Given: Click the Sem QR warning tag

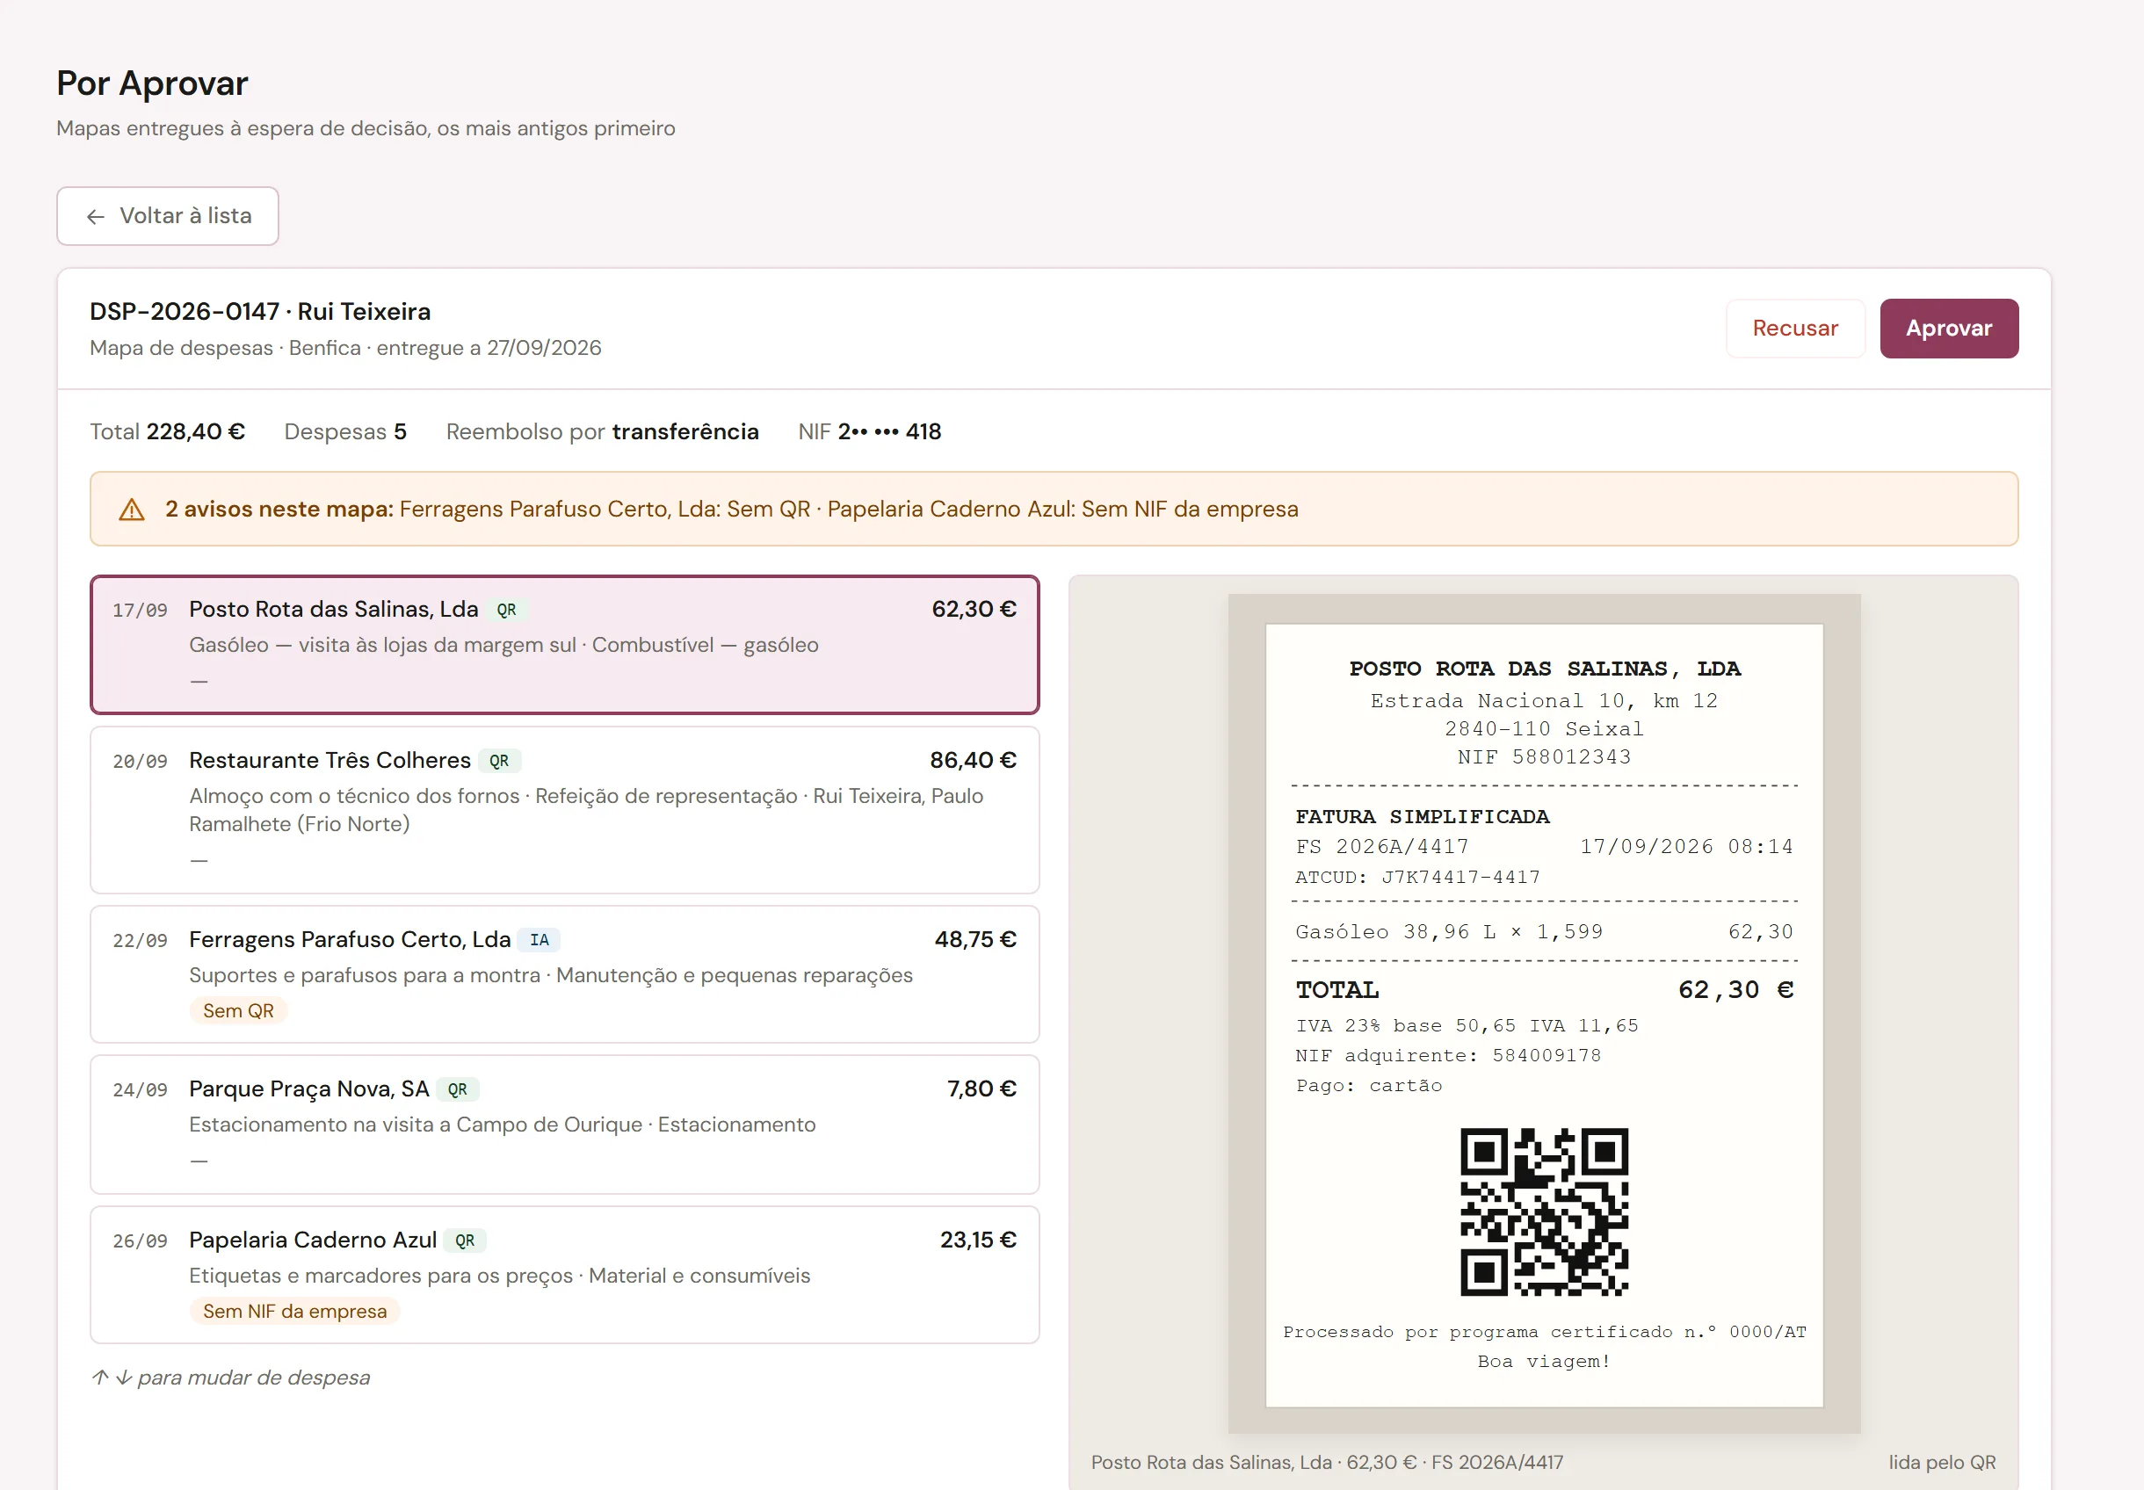Looking at the screenshot, I should tap(238, 1011).
